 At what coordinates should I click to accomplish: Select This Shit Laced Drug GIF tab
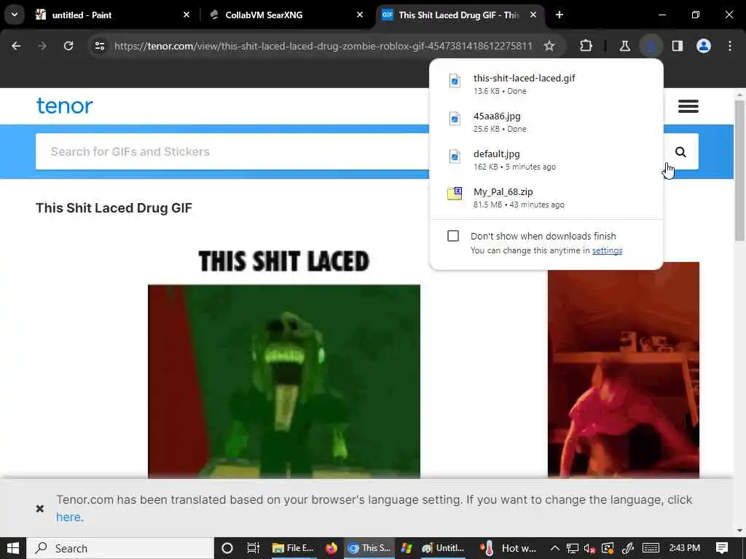pos(460,15)
